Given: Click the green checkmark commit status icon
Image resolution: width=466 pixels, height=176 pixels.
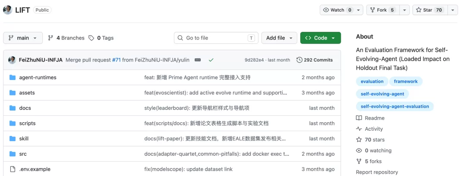Looking at the screenshot, I should tap(211, 60).
